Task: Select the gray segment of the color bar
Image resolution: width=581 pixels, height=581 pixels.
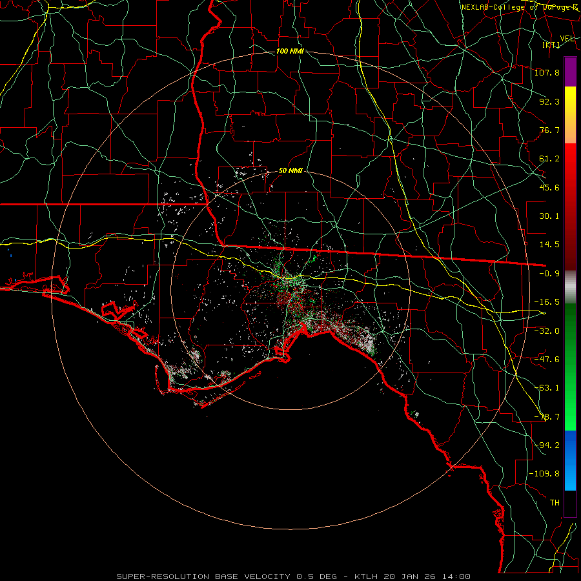Action: [570, 287]
